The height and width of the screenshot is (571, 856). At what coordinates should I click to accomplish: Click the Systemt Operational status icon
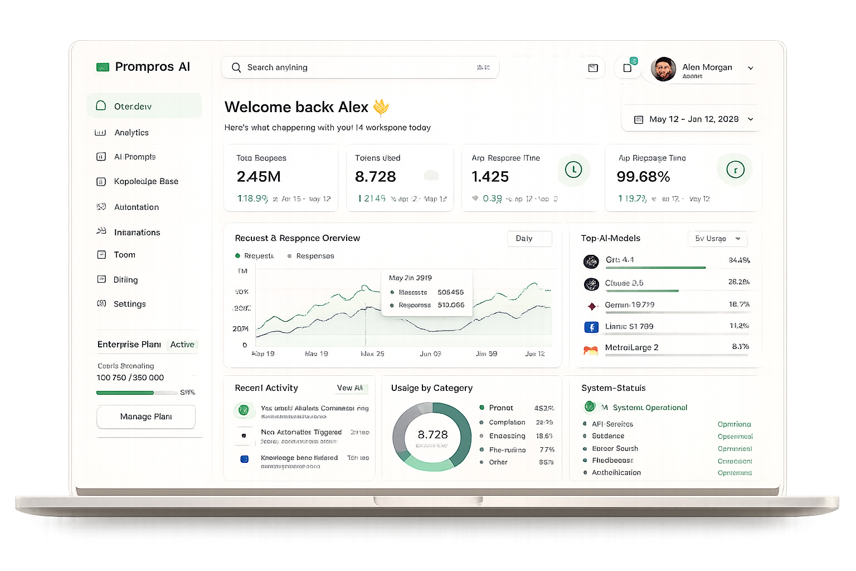pyautogui.click(x=589, y=407)
